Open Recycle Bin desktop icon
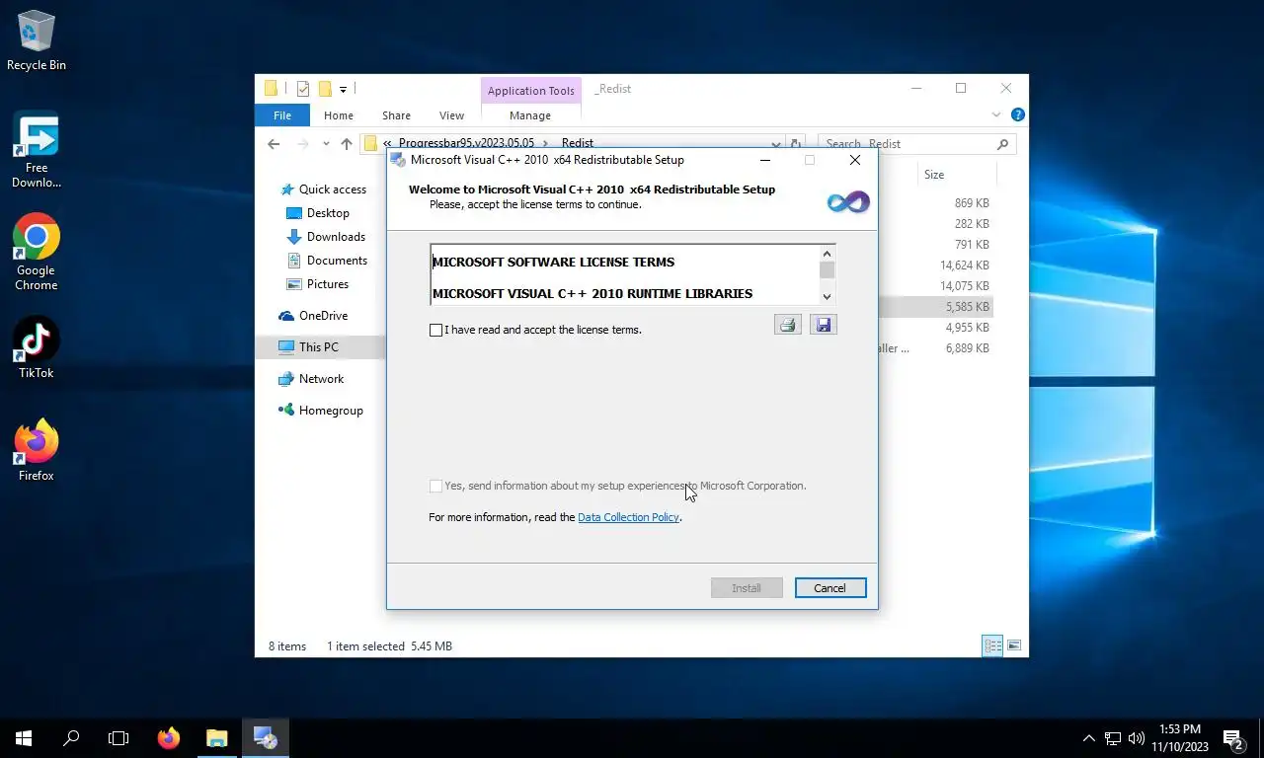Image resolution: width=1264 pixels, height=758 pixels. 37,41
